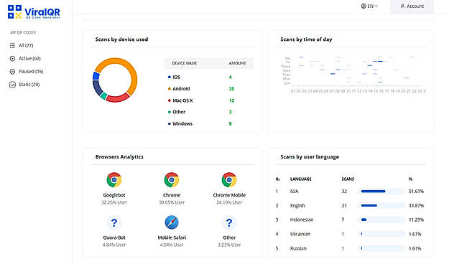Screen dimensions: 449x264
Task: Select the Chrome Mobile icon
Action: [229, 179]
